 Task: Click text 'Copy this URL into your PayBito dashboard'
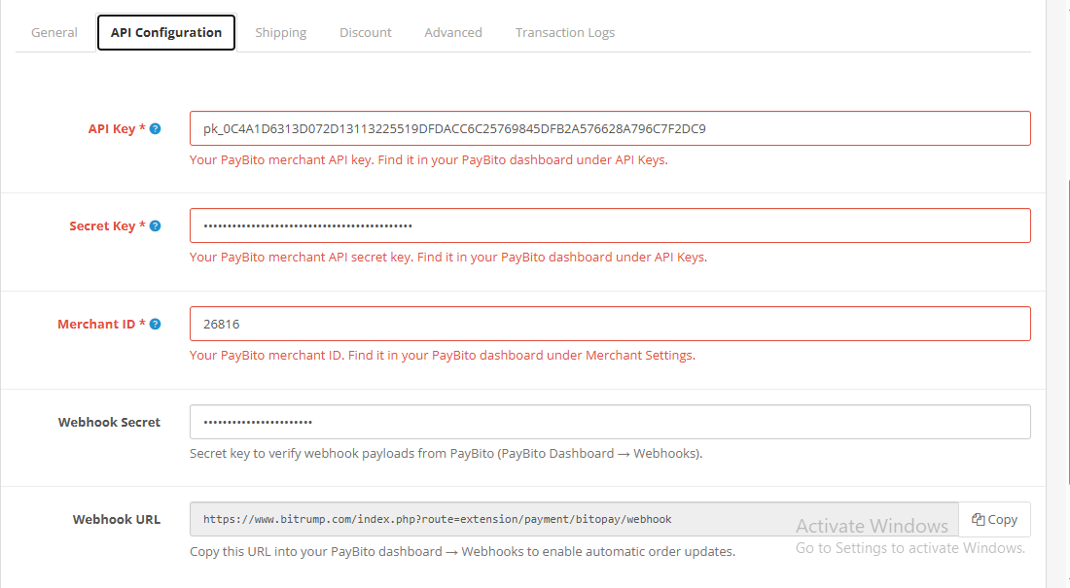(463, 551)
